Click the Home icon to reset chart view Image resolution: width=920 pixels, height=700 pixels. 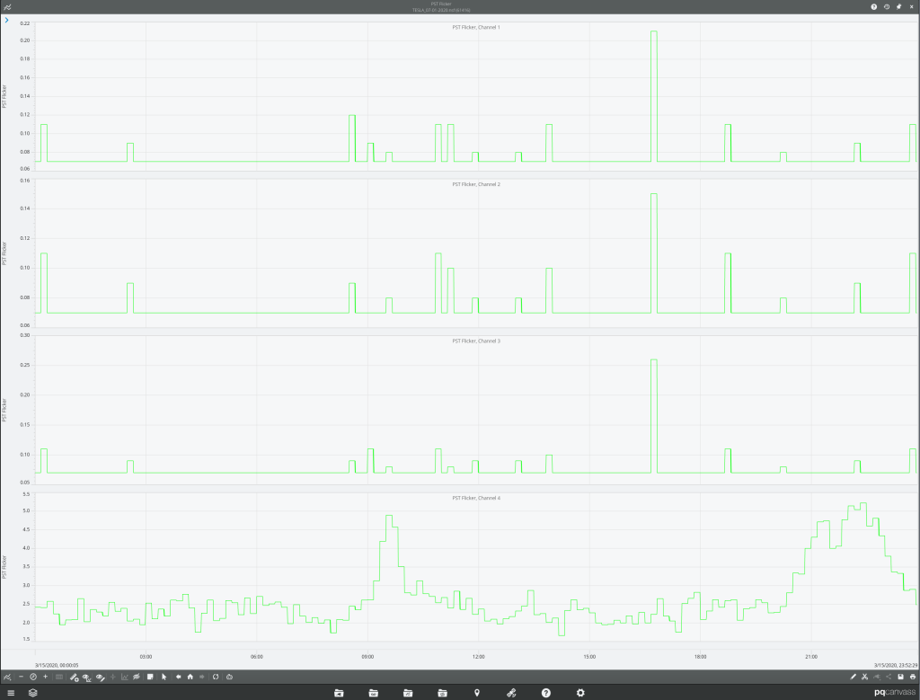[x=190, y=677]
